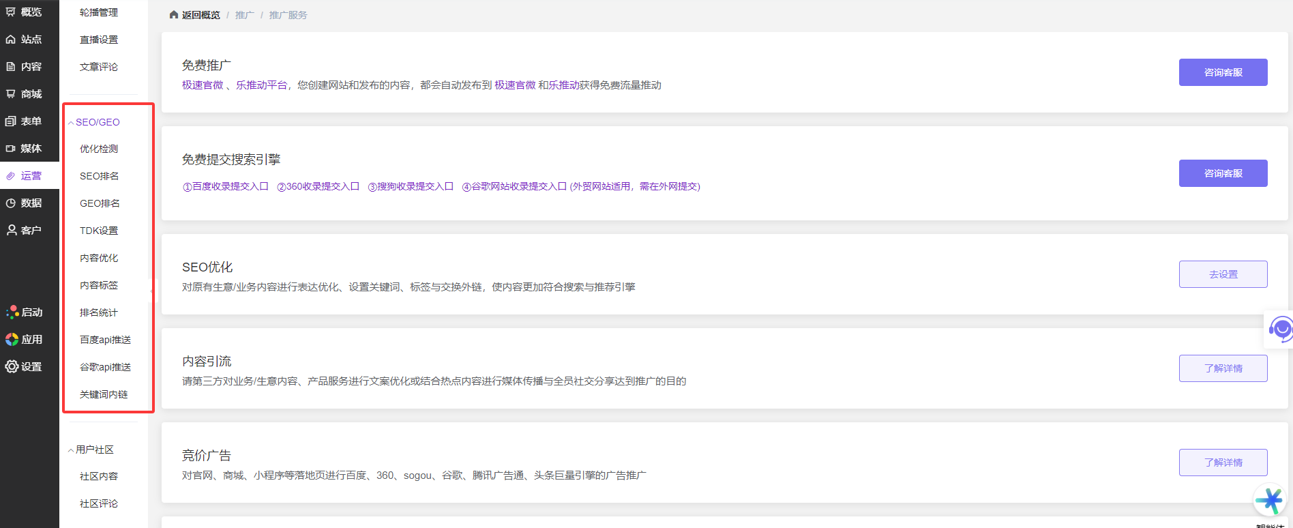
Task: Open the TDK设置 menu item
Action: (99, 231)
